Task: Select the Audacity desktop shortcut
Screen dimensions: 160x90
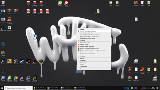Action: 22,78
